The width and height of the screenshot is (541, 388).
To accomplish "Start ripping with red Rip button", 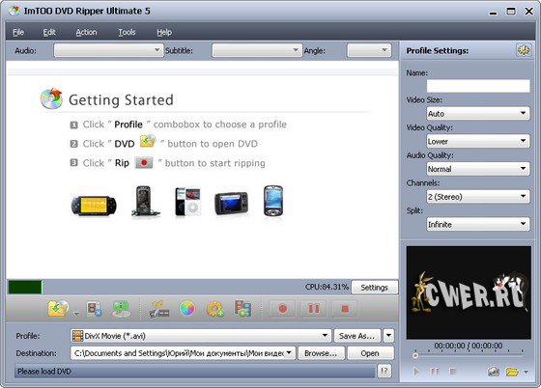I will click(x=282, y=309).
